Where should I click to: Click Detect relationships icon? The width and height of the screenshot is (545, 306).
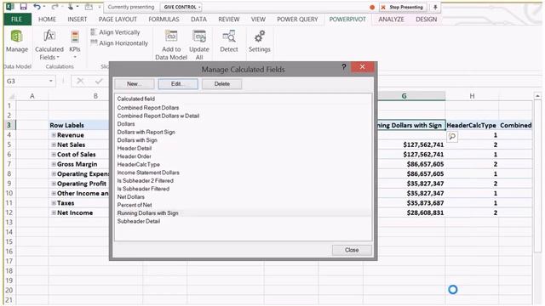(229, 36)
